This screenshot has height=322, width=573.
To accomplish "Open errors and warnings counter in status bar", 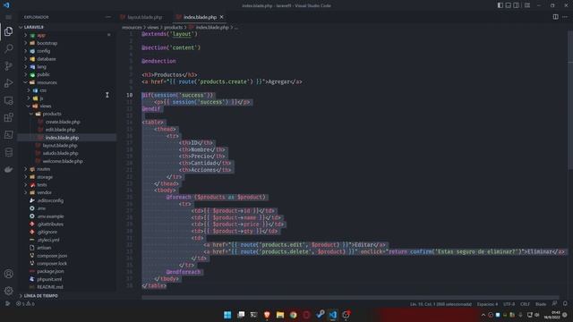I will [x=25, y=304].
